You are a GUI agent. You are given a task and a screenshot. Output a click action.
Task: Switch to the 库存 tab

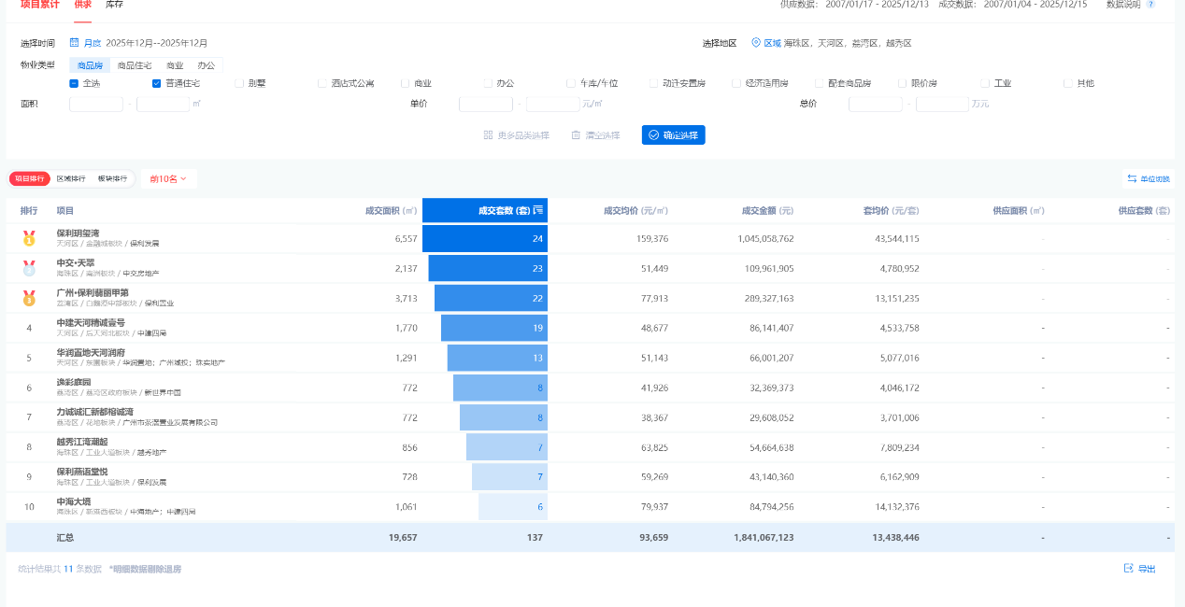114,6
